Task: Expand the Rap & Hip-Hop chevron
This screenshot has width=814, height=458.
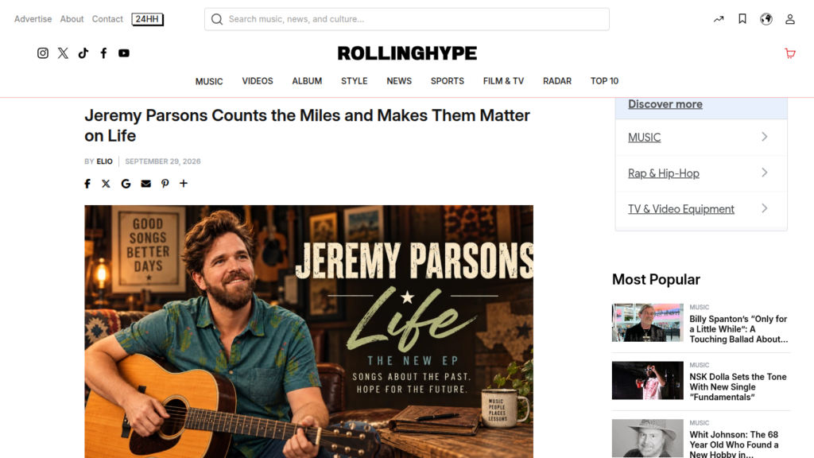Action: click(765, 173)
